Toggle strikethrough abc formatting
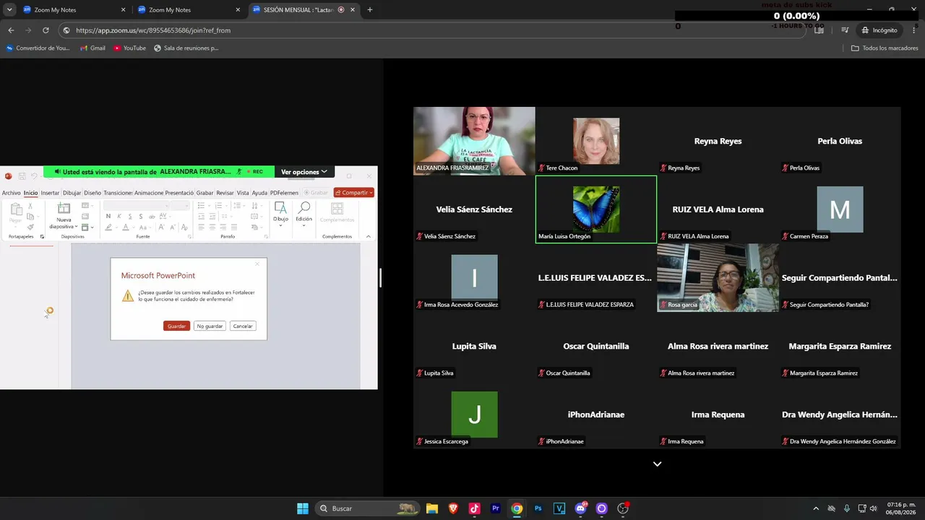 (x=152, y=216)
